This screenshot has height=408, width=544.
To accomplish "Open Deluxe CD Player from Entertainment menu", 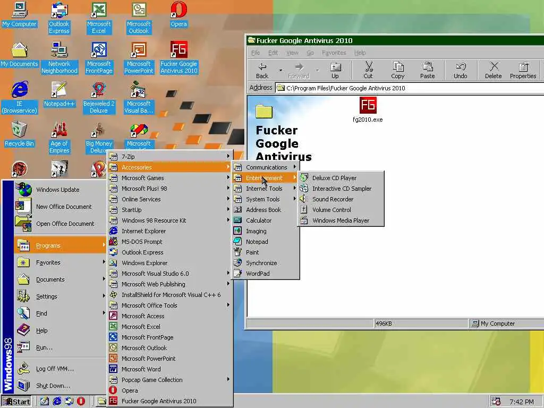I will click(341, 178).
